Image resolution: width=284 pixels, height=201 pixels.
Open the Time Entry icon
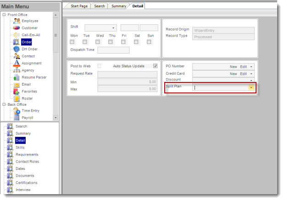point(17,111)
